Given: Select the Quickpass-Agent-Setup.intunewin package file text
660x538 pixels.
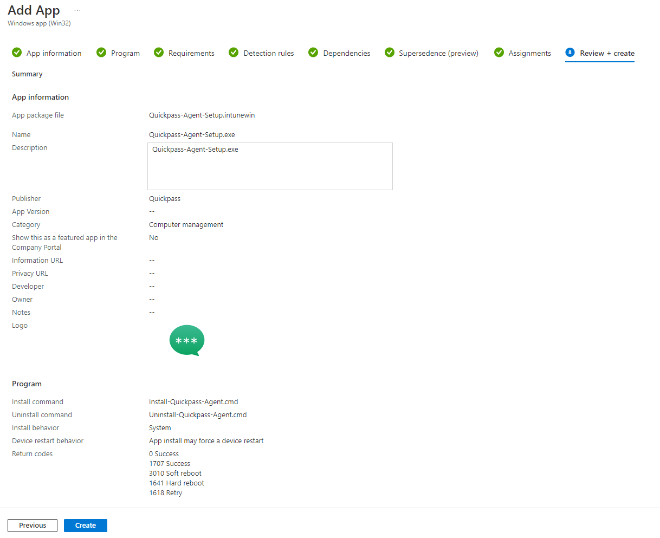Looking at the screenshot, I should 202,115.
